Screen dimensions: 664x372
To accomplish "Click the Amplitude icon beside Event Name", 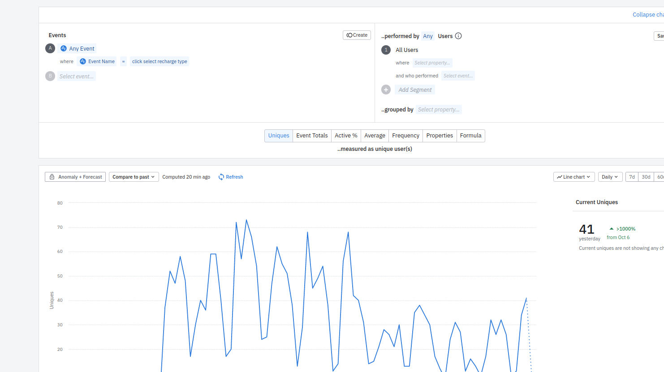I will (x=83, y=61).
